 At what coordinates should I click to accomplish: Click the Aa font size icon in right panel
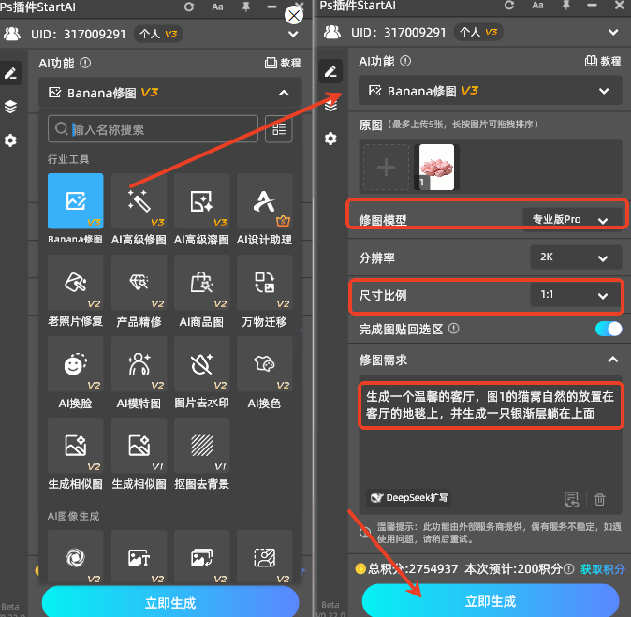tap(537, 6)
